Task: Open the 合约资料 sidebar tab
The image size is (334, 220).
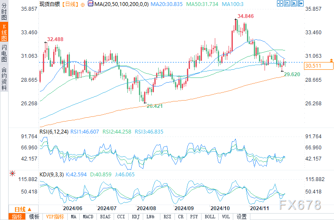Action: click(4, 78)
